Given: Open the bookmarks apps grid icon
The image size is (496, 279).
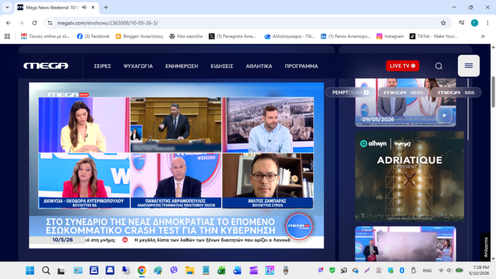Looking at the screenshot, I should (7, 36).
